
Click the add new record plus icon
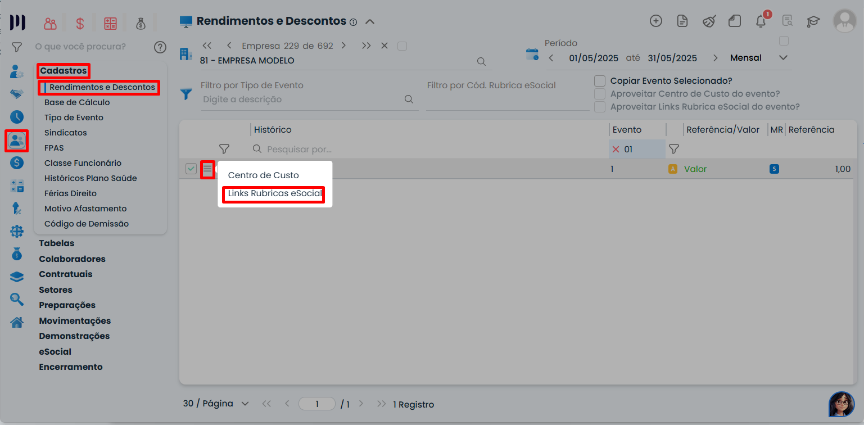(x=655, y=21)
